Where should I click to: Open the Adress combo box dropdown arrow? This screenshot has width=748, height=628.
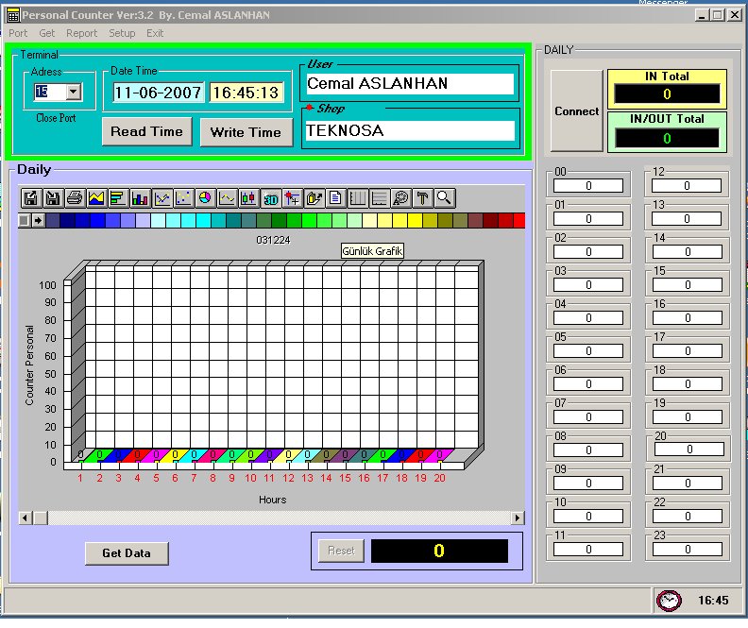(x=74, y=92)
